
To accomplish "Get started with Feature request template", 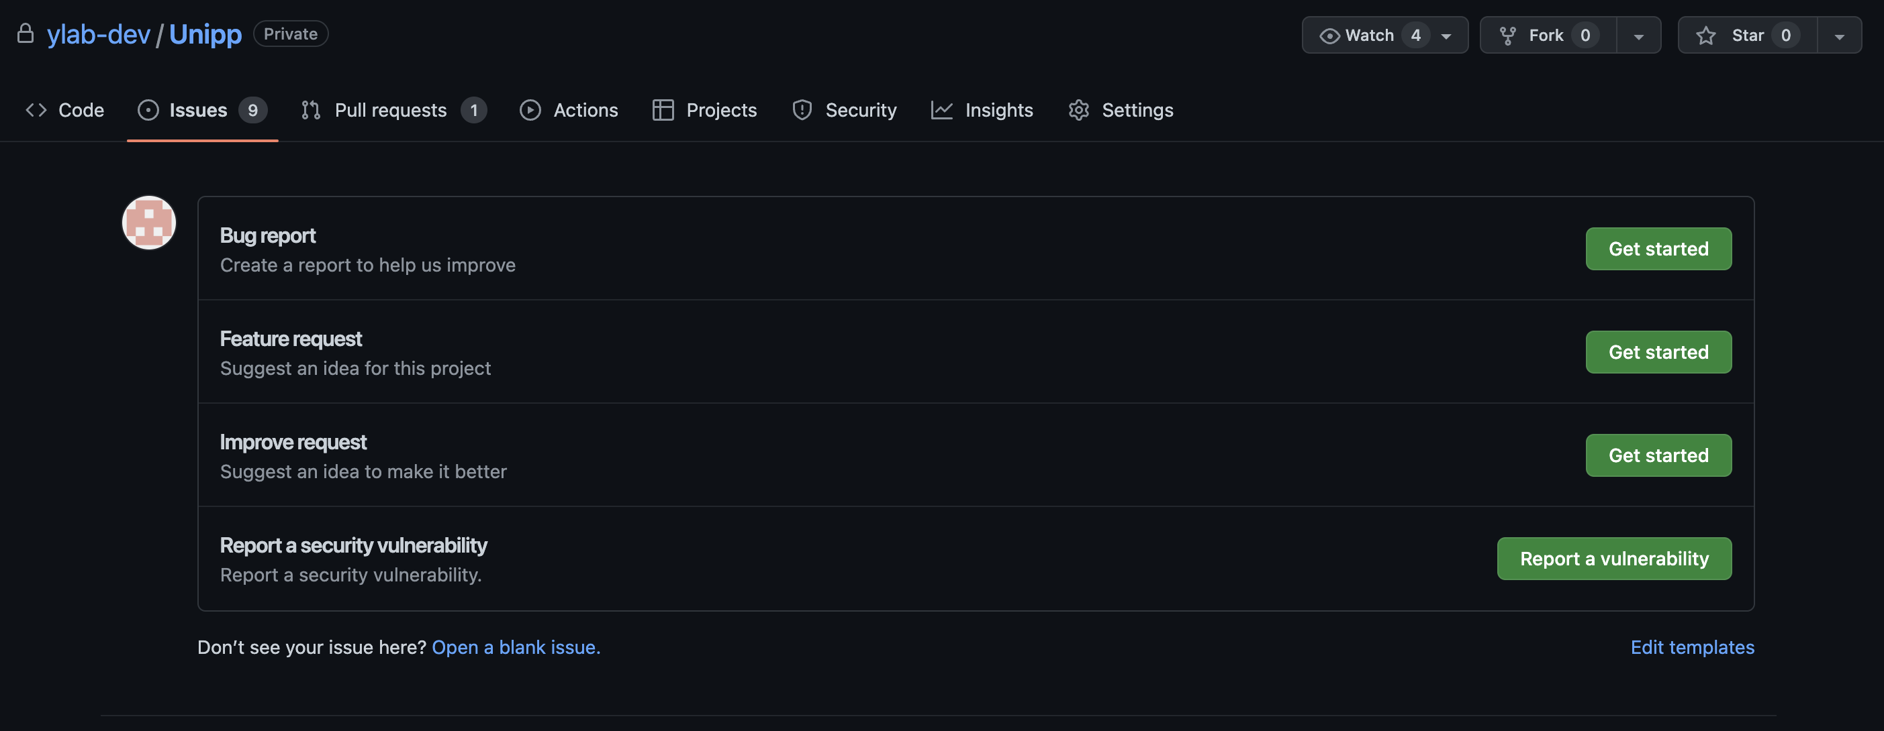I will click(1657, 352).
